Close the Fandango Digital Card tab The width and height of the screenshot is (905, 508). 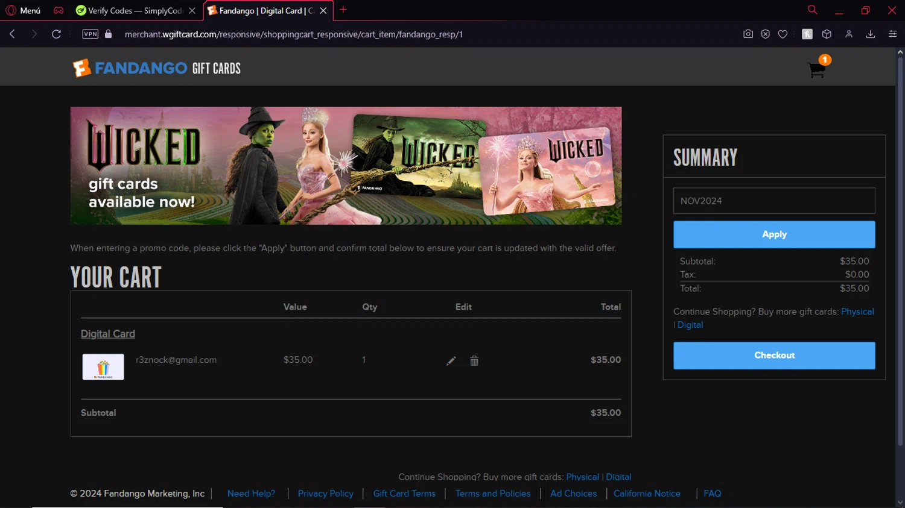[323, 10]
